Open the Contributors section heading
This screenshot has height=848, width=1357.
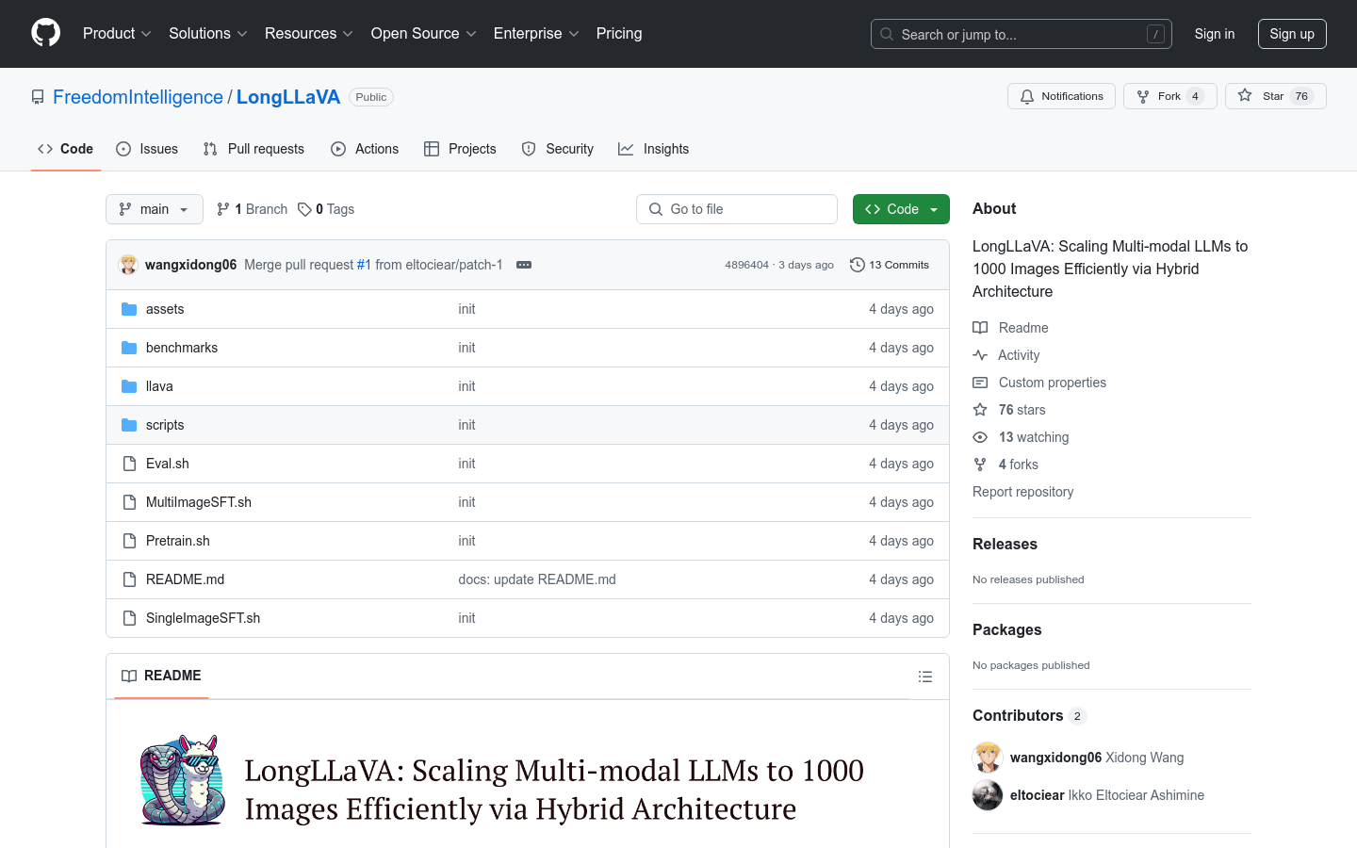coord(1028,716)
